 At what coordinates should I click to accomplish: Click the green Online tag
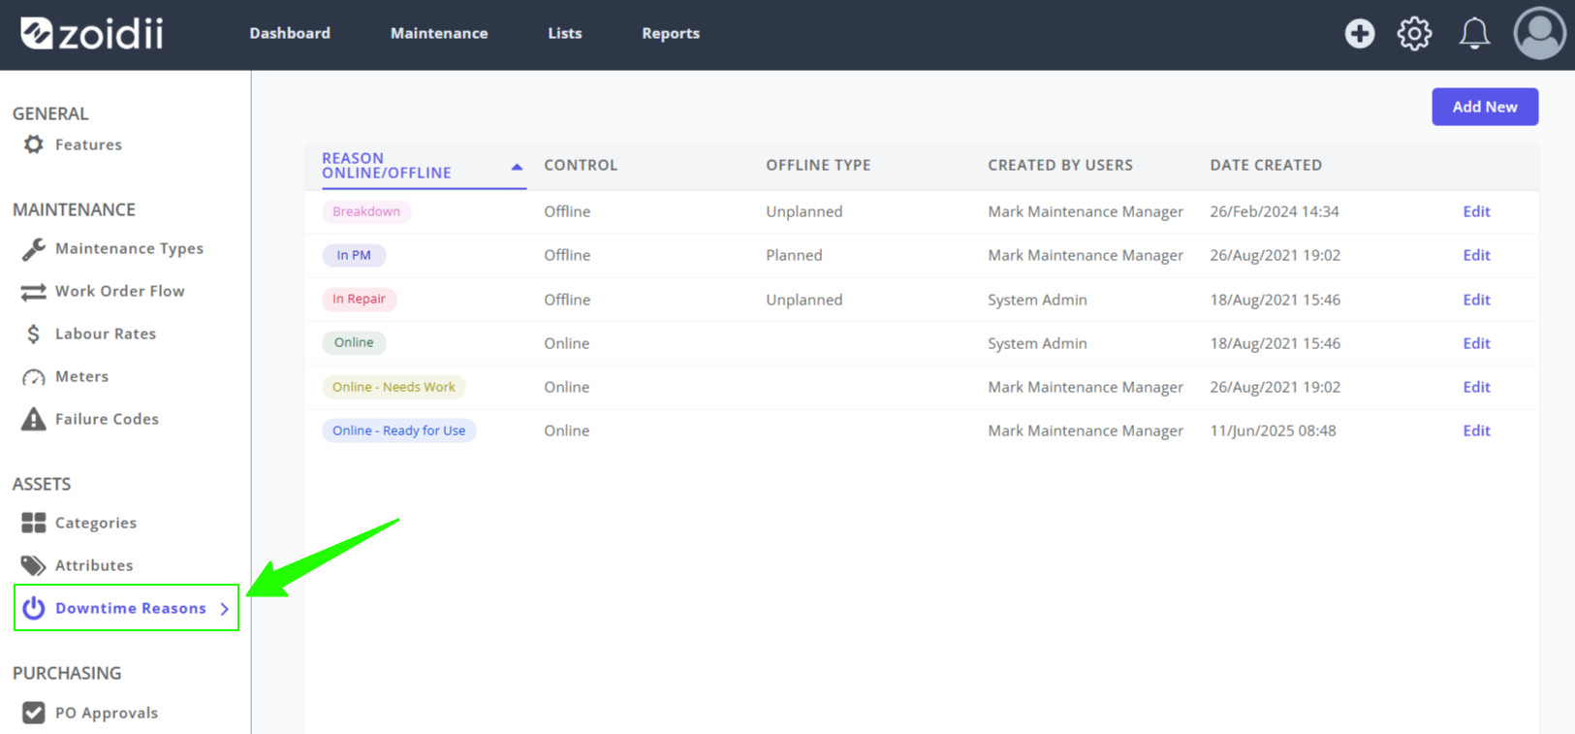pos(354,342)
